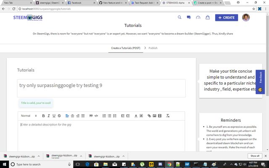Insert a blockquote
The image size is (269, 168).
91,116
